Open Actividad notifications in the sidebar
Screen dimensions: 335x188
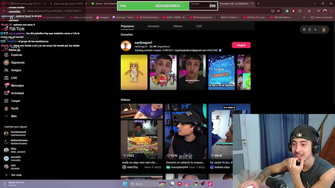[14, 93]
